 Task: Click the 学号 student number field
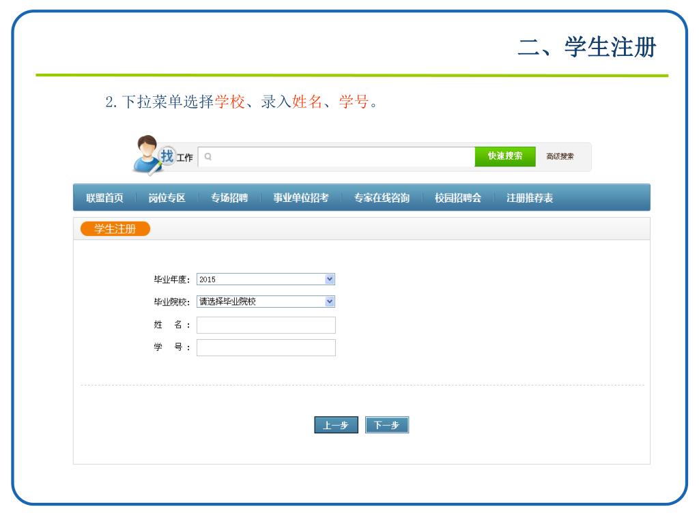(x=266, y=348)
